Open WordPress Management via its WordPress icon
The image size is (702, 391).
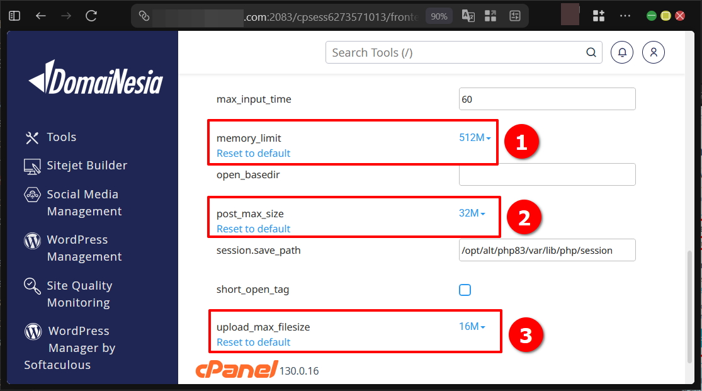click(32, 240)
